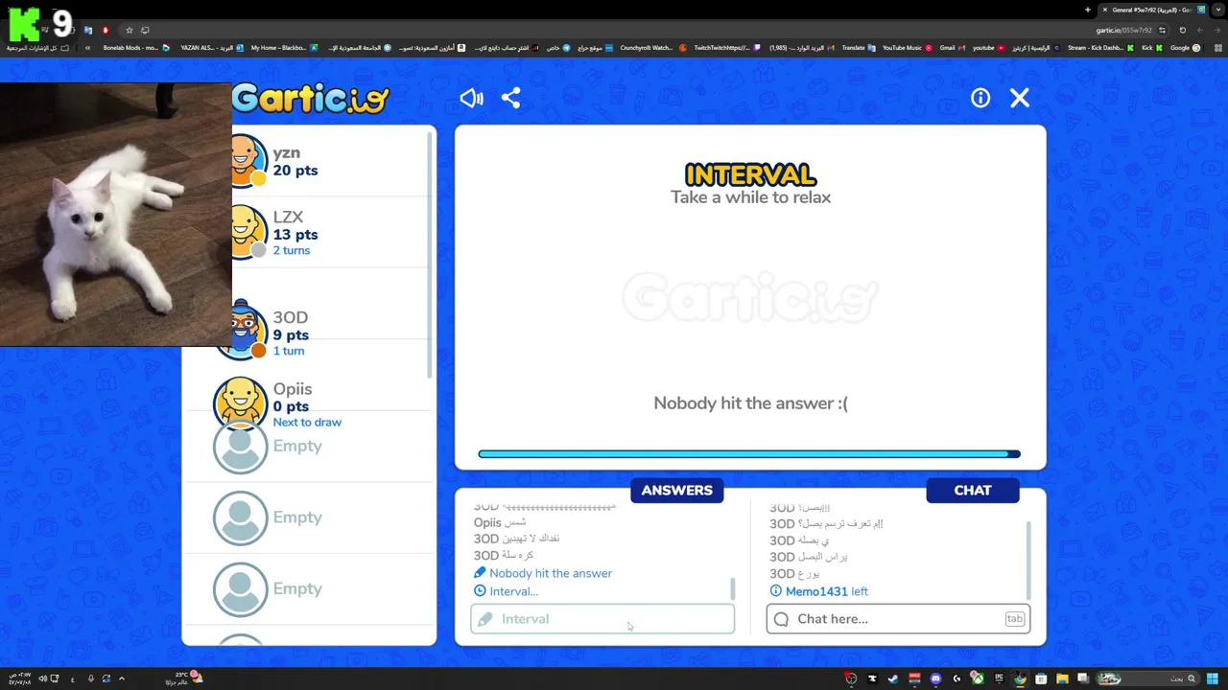Switch to the CHAT tab
Screen dimensions: 1228x690
(x=973, y=490)
